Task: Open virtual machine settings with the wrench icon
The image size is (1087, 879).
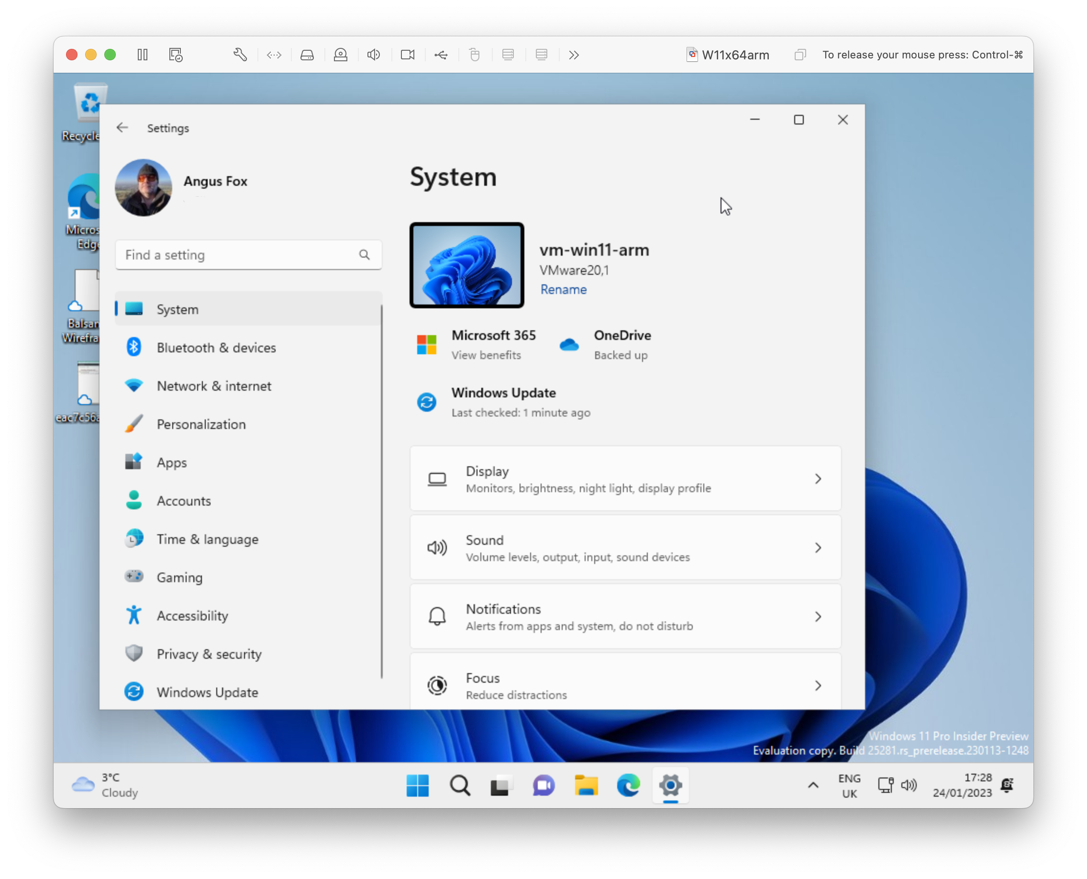Action: pos(240,55)
